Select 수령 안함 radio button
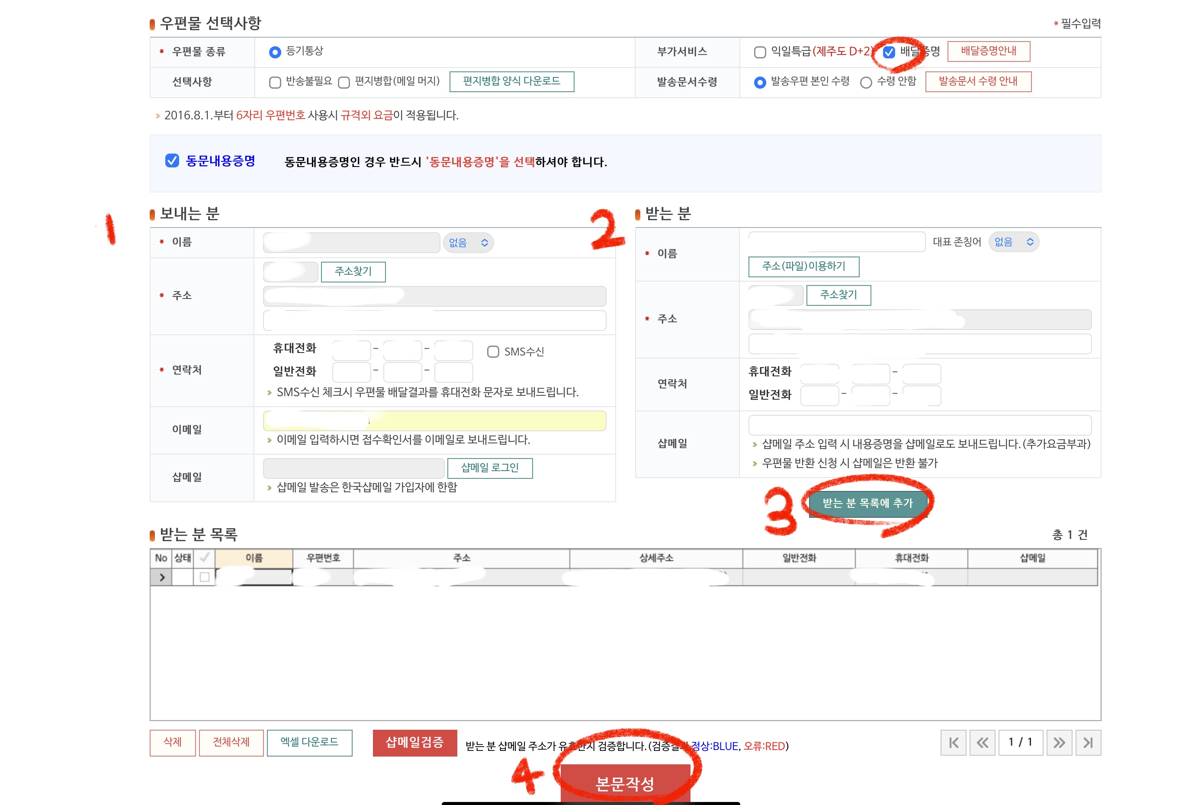The width and height of the screenshot is (1182, 805). coord(866,82)
